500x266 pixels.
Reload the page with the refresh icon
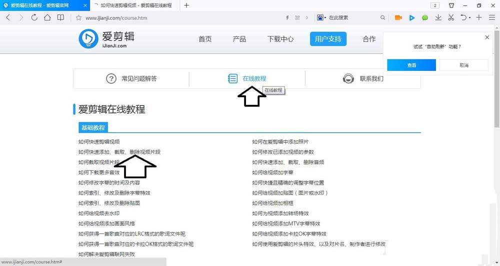pyautogui.click(x=34, y=17)
